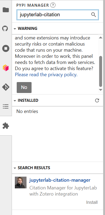Install jupyterlab-citation-manager extension

[x=92, y=202]
